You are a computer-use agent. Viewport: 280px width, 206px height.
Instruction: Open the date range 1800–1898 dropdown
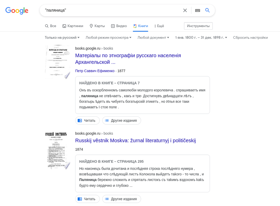tap(201, 38)
